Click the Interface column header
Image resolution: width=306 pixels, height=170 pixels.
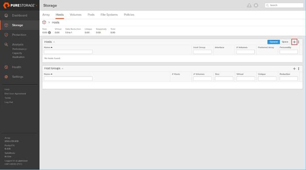pyautogui.click(x=219, y=47)
